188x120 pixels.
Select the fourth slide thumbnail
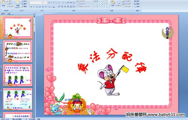(18, 99)
